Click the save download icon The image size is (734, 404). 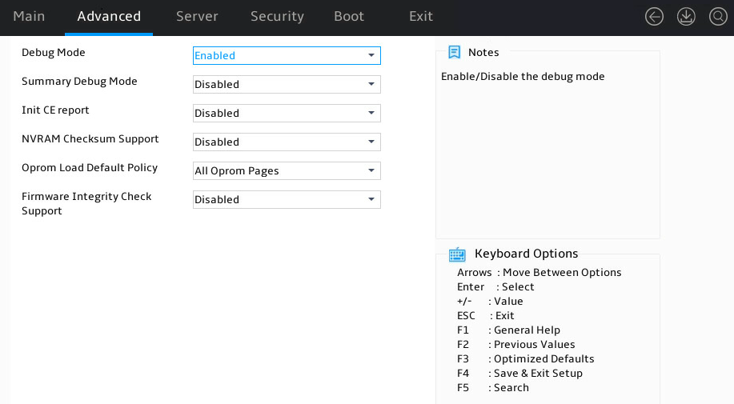click(686, 17)
